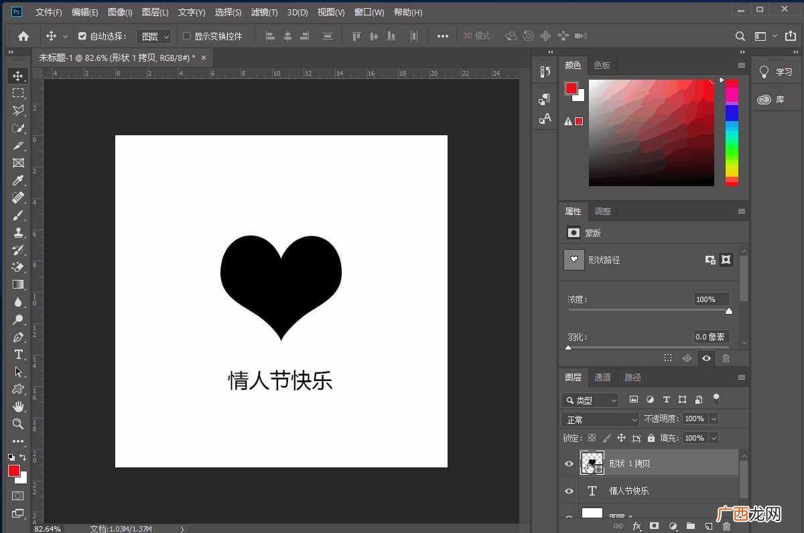Open the 滤镜(T) menu
804x533 pixels.
coord(264,12)
